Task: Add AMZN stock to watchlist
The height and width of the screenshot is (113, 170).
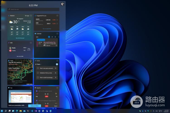Action: (57, 20)
